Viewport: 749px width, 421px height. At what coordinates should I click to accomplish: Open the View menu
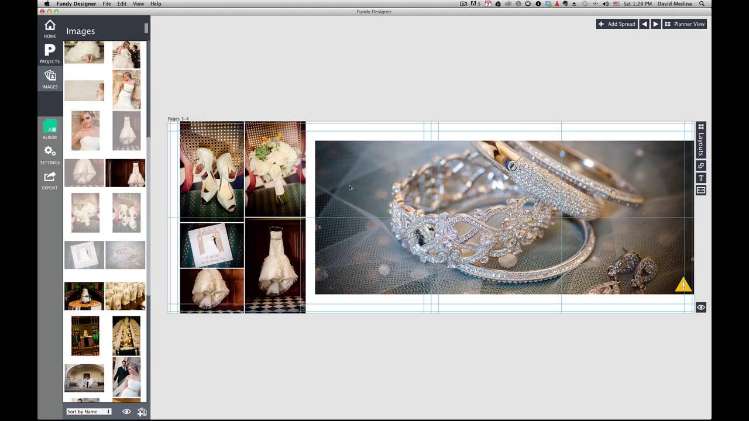(x=138, y=4)
